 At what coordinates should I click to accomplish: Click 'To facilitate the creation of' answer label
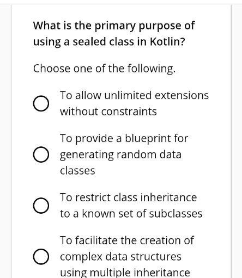(x=127, y=240)
